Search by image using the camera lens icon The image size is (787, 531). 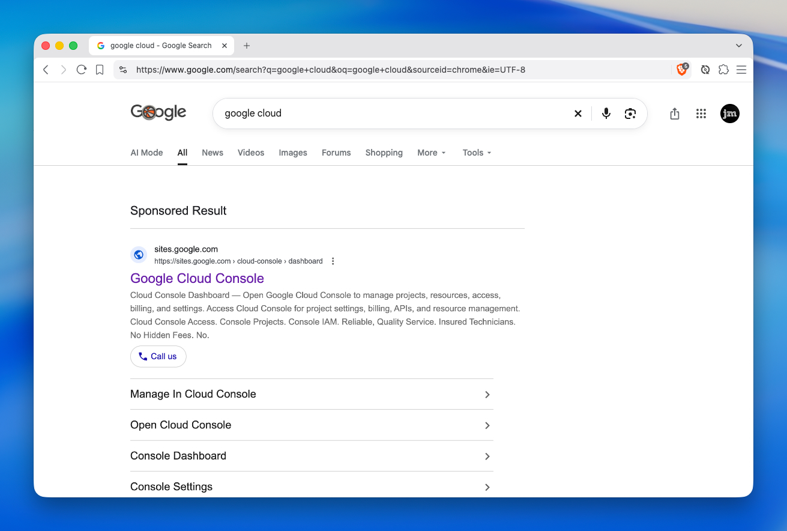coord(630,114)
